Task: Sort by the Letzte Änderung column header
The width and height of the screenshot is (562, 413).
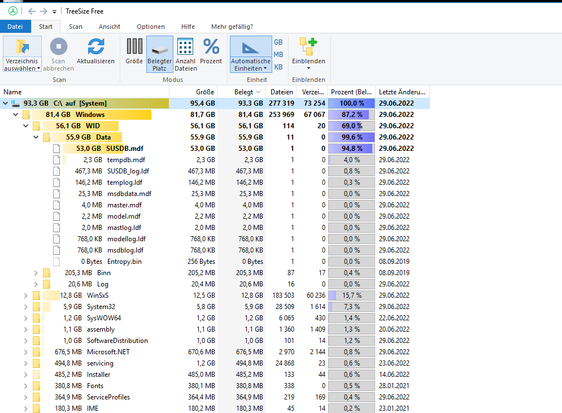Action: [402, 92]
